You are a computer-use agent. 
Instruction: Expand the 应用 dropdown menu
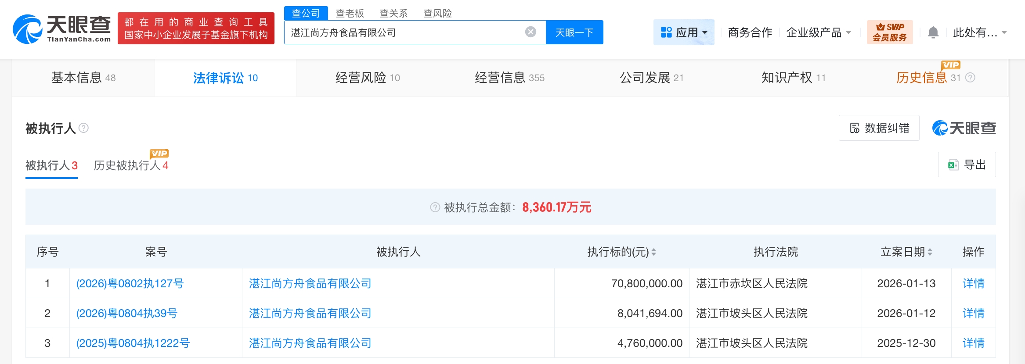(684, 32)
